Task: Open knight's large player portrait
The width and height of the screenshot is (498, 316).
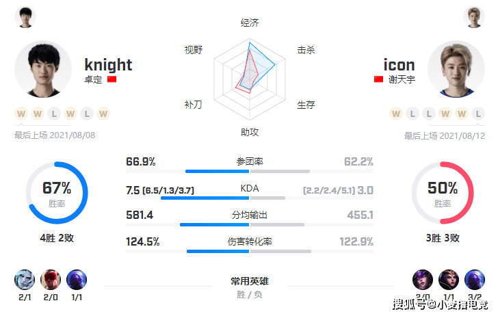Action: point(43,69)
